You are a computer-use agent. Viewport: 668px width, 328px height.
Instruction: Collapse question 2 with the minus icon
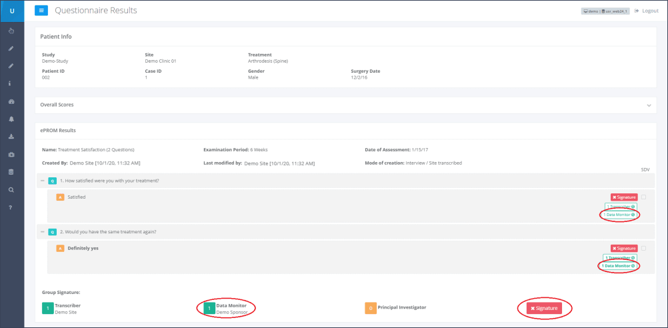pyautogui.click(x=43, y=232)
